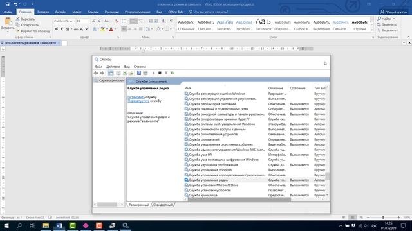
Task: Open the notification center icon
Action: pos(404,225)
